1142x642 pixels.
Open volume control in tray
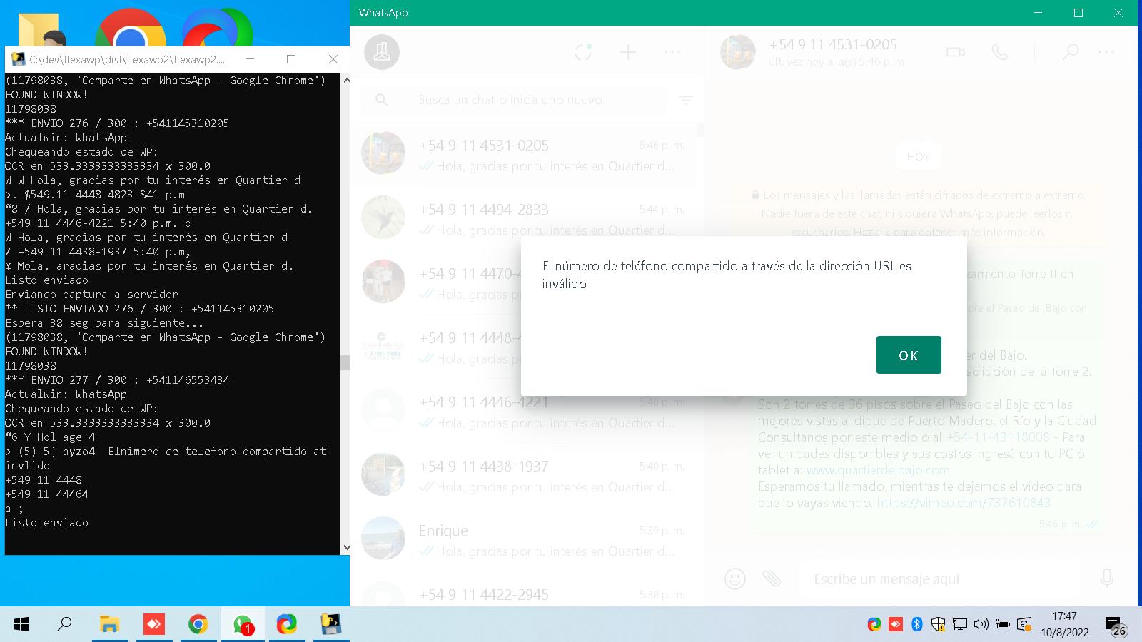981,625
